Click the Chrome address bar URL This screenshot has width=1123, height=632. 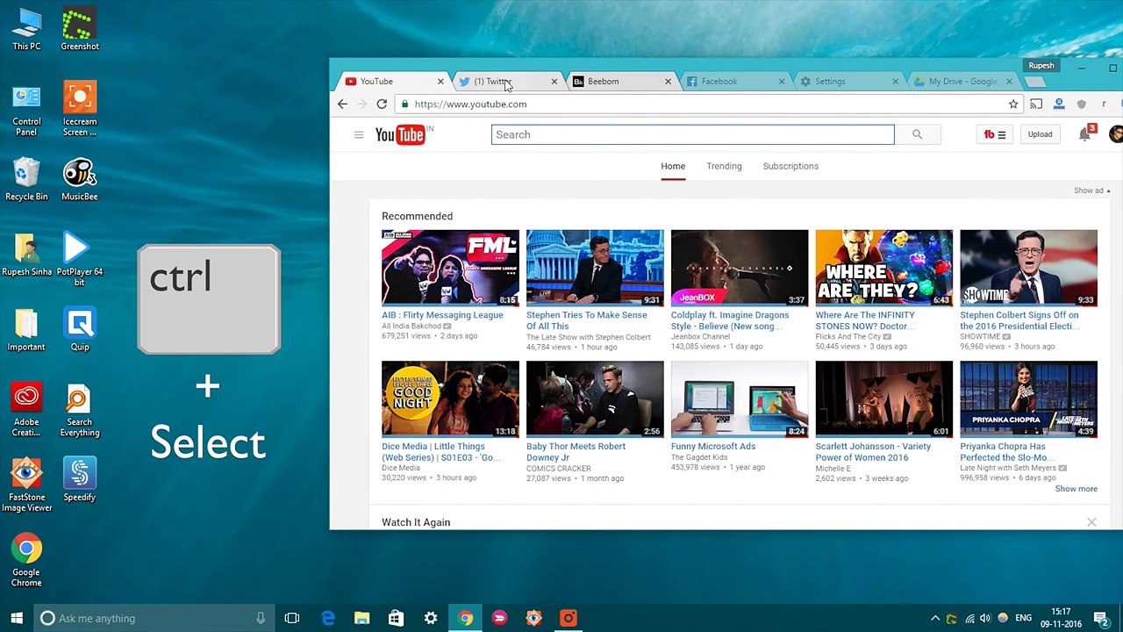[470, 104]
